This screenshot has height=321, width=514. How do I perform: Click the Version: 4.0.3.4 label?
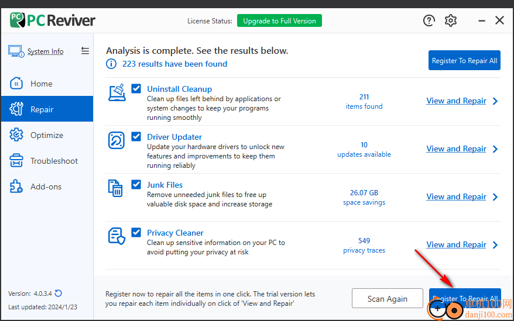click(30, 294)
